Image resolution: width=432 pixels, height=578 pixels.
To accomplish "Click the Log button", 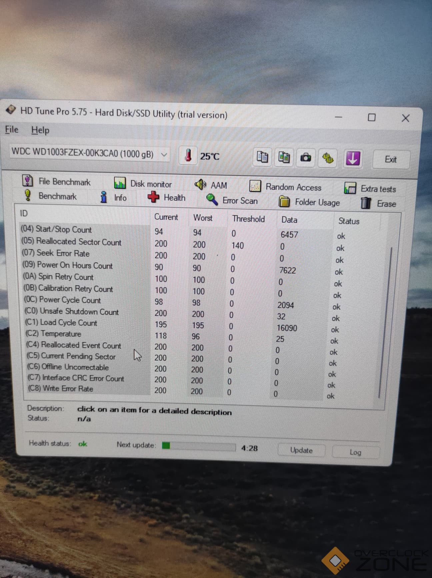I will (x=355, y=452).
